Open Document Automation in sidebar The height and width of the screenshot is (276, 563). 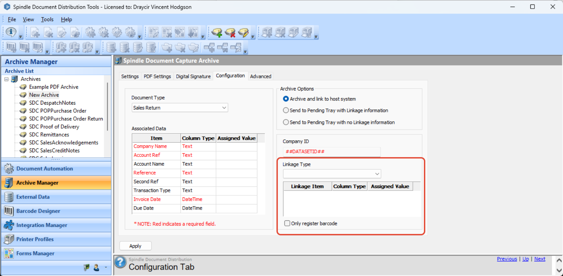point(56,169)
